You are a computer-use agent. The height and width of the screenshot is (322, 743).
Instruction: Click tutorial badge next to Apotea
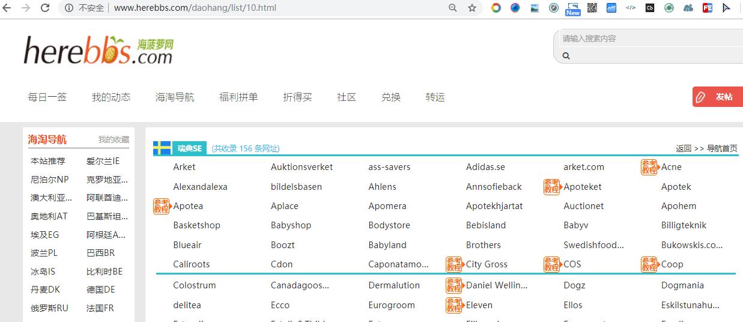pos(162,206)
